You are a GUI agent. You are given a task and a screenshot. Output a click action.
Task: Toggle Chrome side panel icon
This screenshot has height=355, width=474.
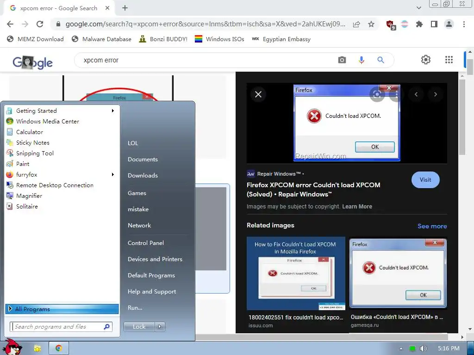pos(434,24)
